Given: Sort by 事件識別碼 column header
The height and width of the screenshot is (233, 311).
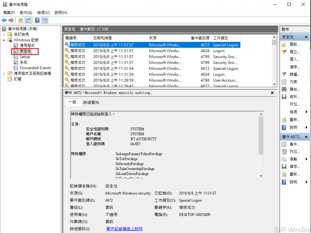Looking at the screenshot, I should coord(197,38).
